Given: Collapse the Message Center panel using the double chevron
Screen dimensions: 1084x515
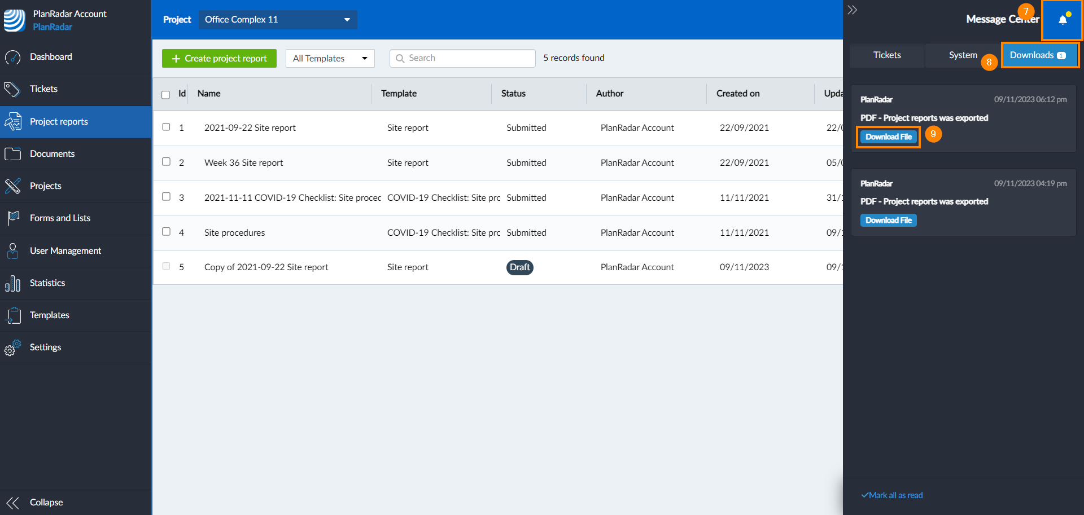Looking at the screenshot, I should (853, 10).
